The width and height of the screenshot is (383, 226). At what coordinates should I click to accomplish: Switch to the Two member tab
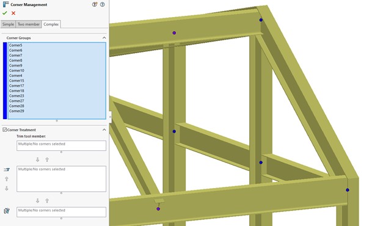point(29,24)
